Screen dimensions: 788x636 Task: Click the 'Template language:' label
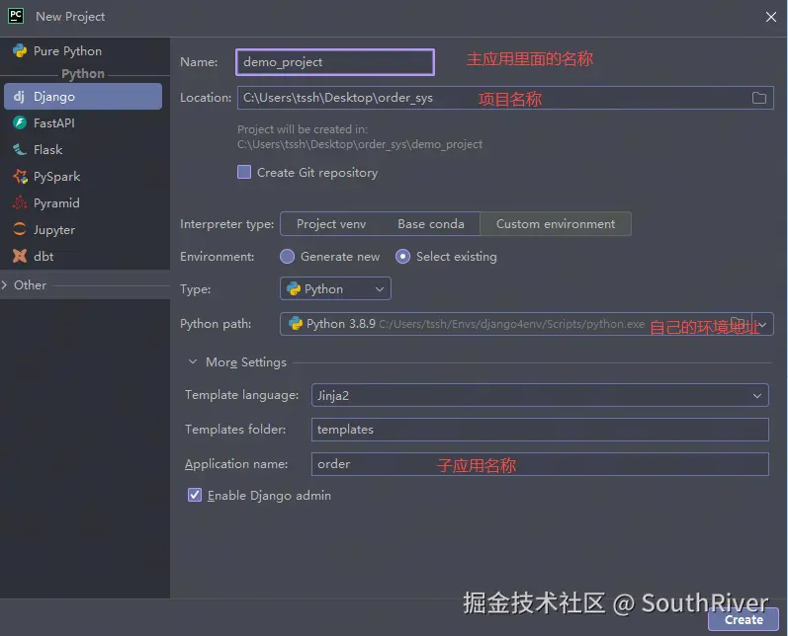(241, 395)
